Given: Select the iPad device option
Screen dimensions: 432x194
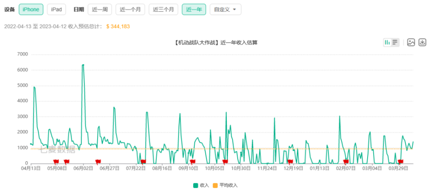Looking at the screenshot, I should point(57,9).
